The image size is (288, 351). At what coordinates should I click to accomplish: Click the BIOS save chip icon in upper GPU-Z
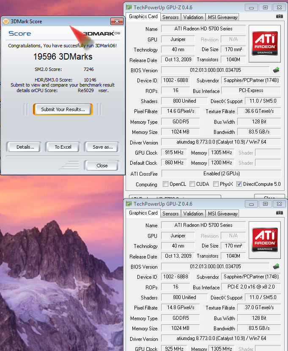[x=276, y=70]
